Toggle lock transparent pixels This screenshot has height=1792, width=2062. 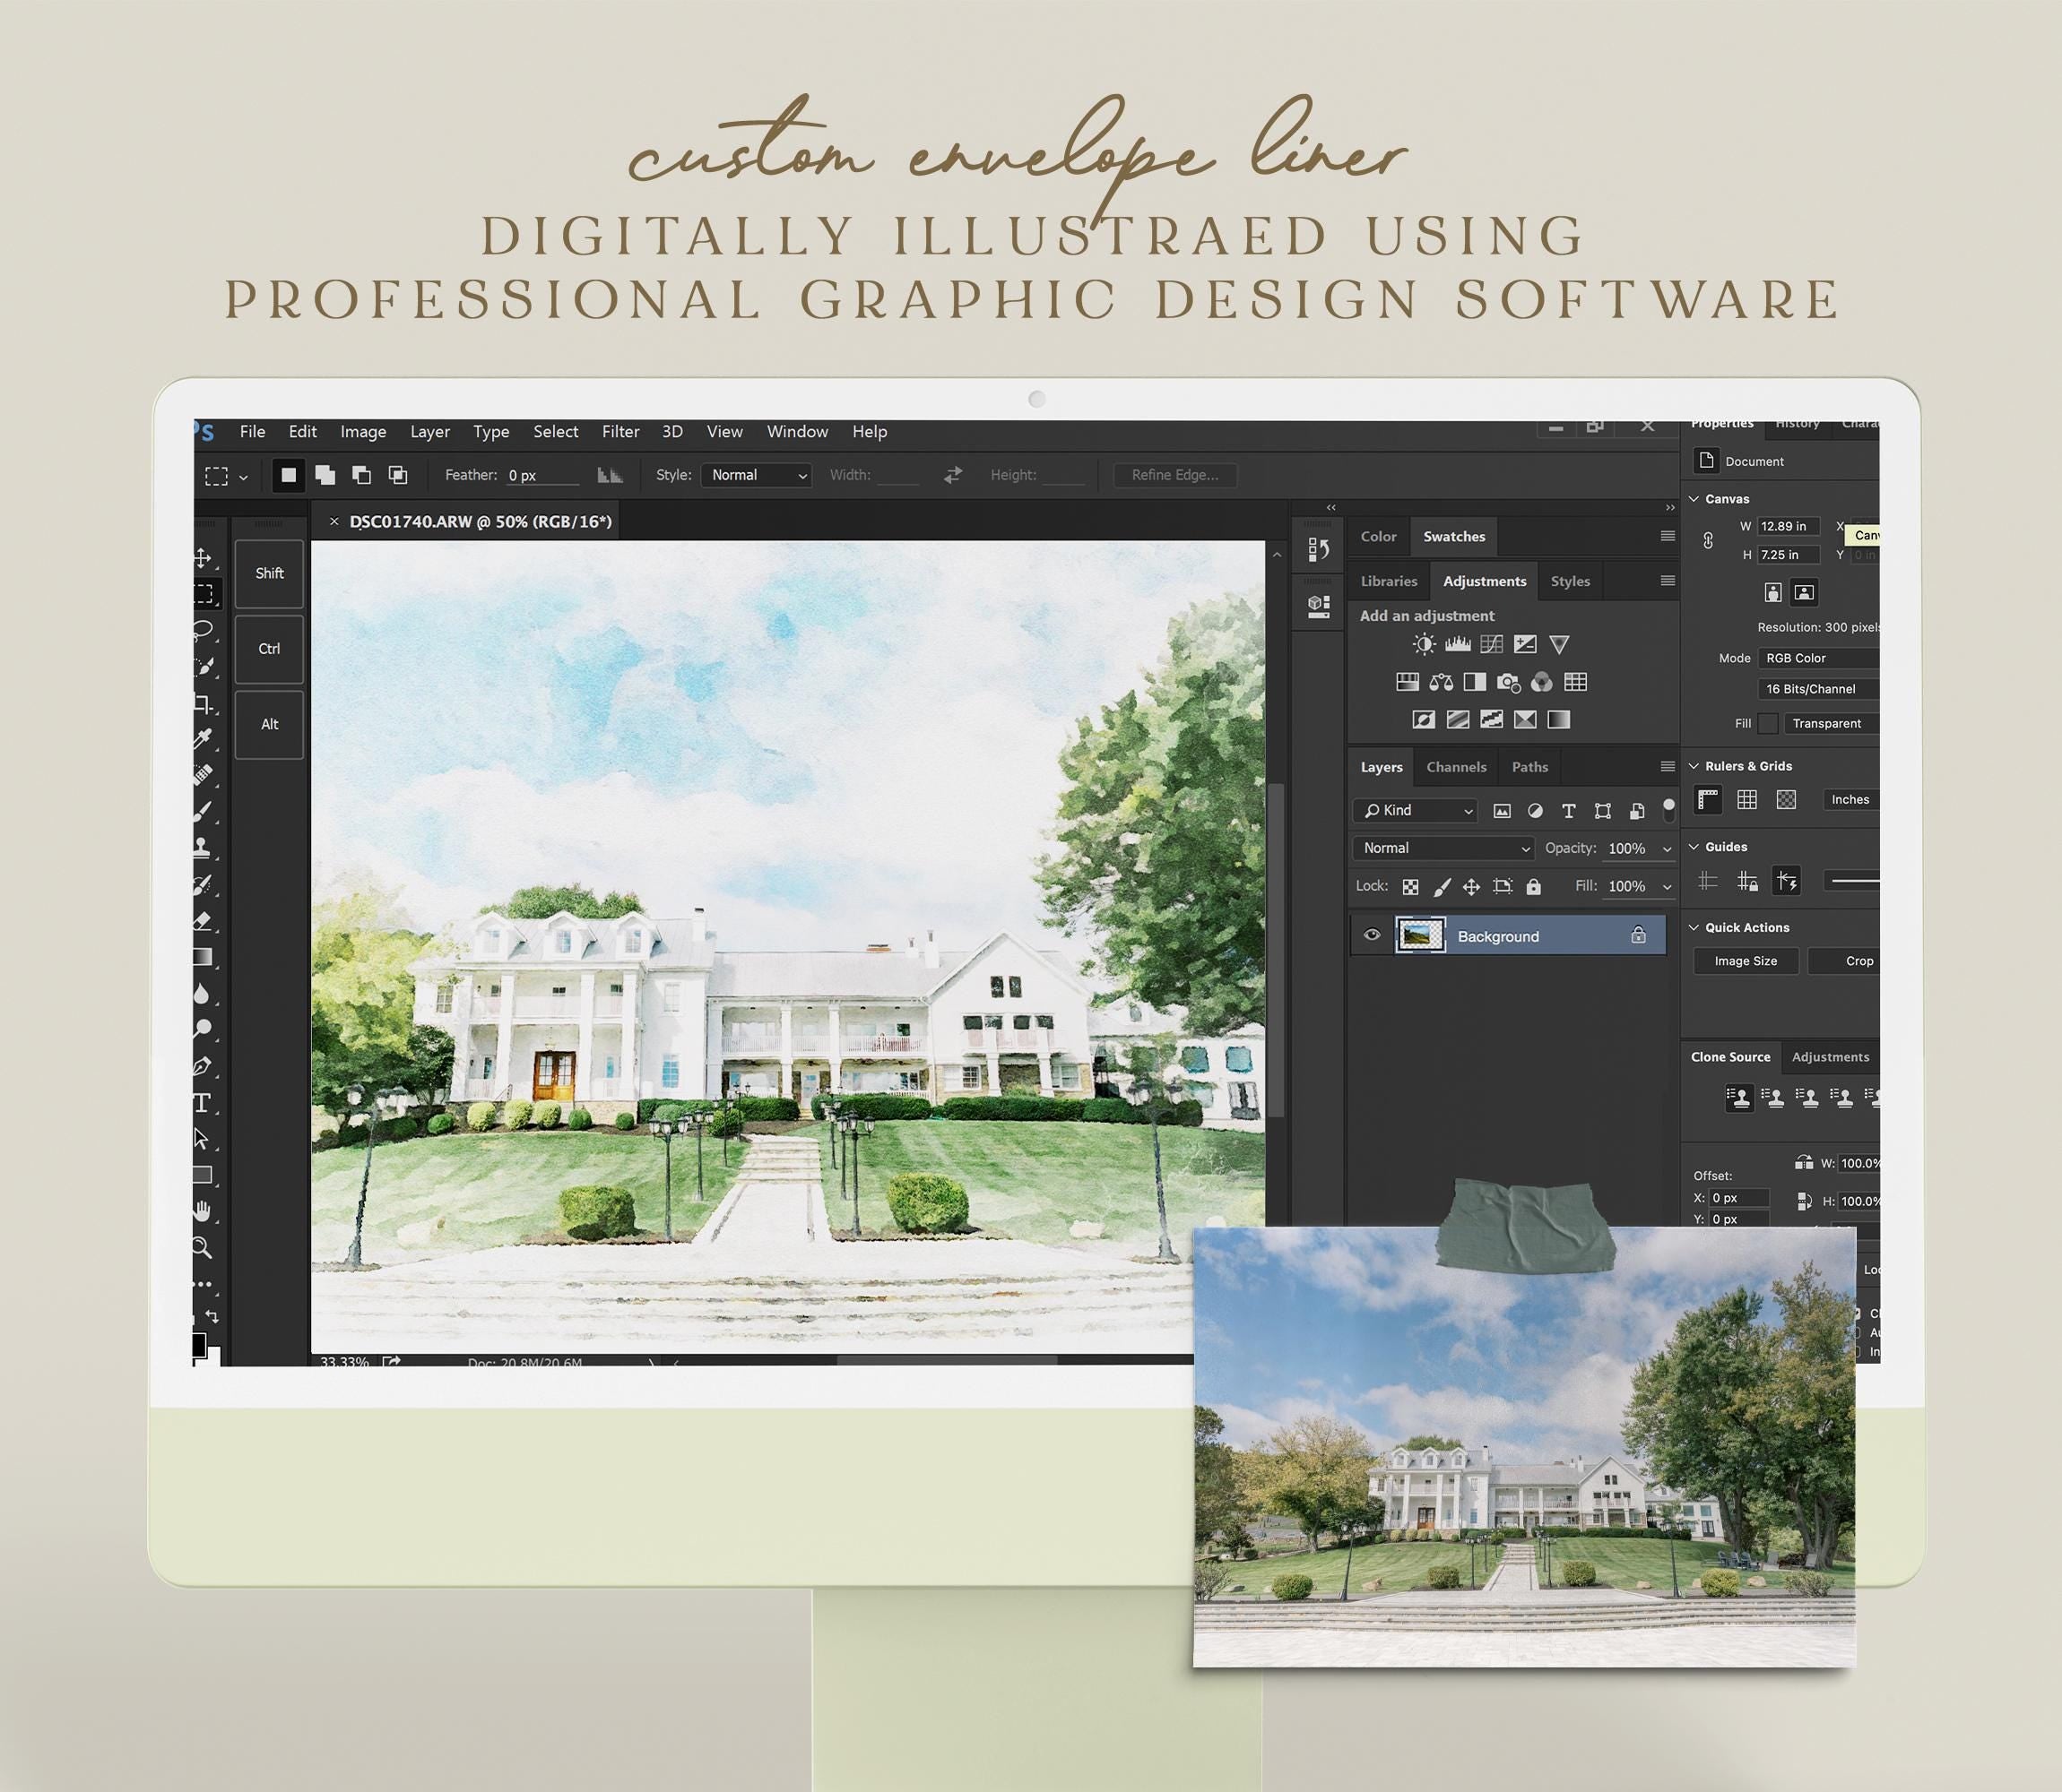(x=1409, y=887)
